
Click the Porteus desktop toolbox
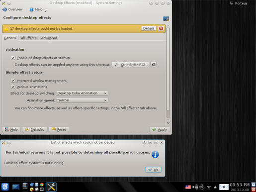[239, 3]
